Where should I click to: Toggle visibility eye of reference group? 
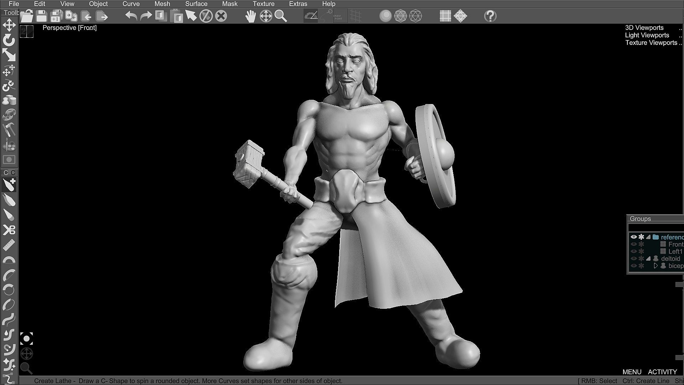[x=633, y=237]
